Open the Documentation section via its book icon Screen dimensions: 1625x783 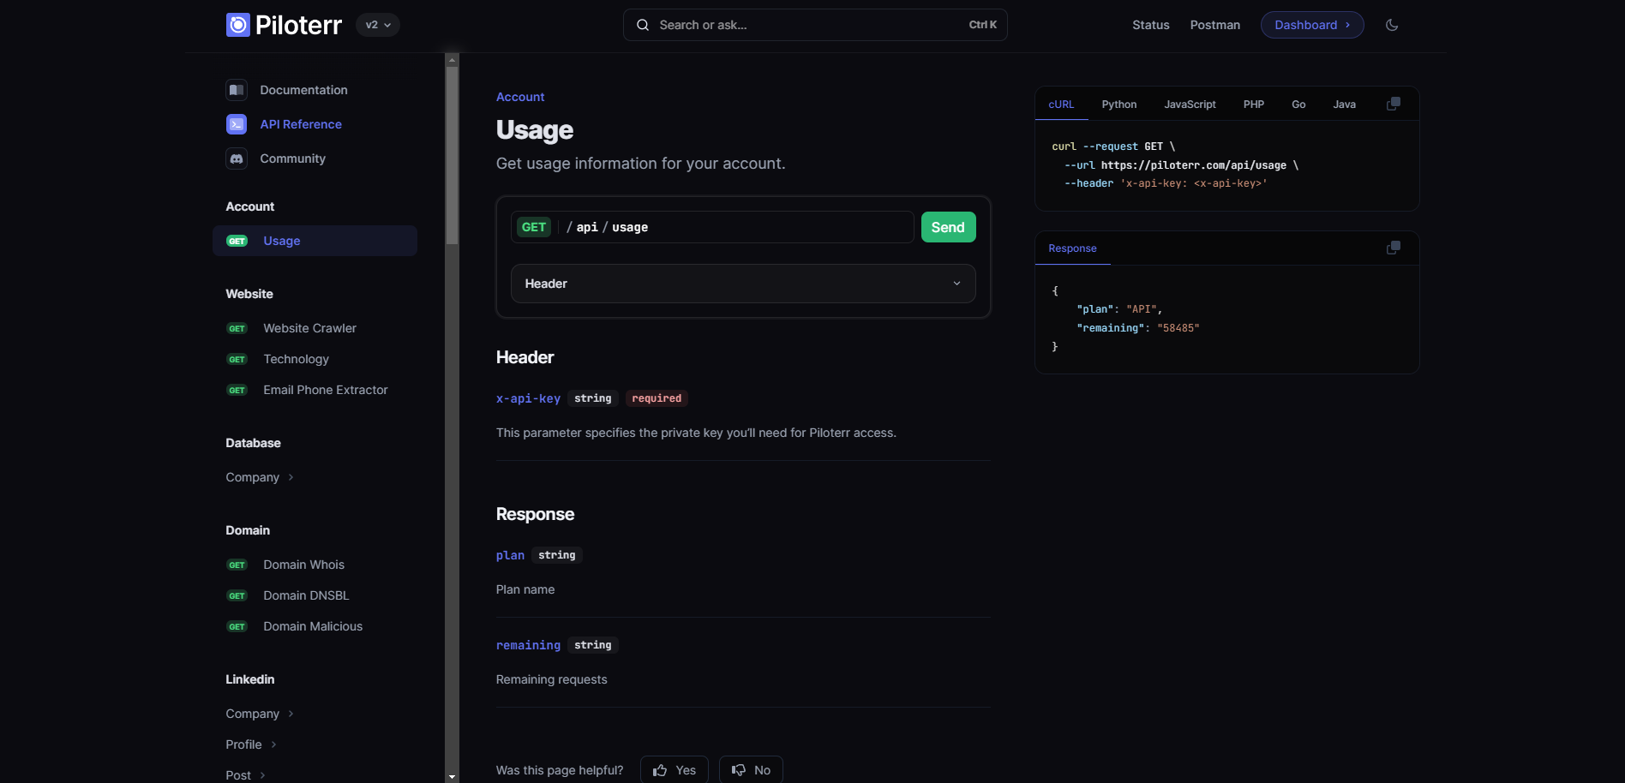coord(236,90)
